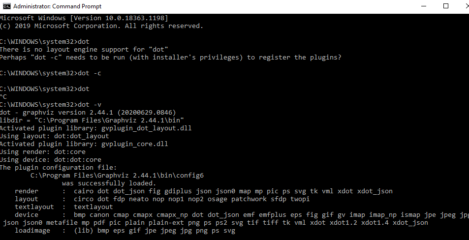Click the loadimage formats list row

[x=125, y=231]
